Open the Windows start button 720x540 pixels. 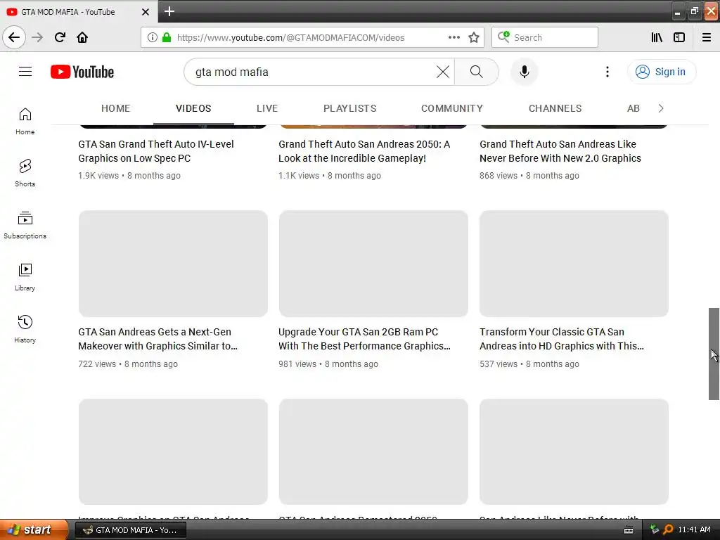point(34,529)
